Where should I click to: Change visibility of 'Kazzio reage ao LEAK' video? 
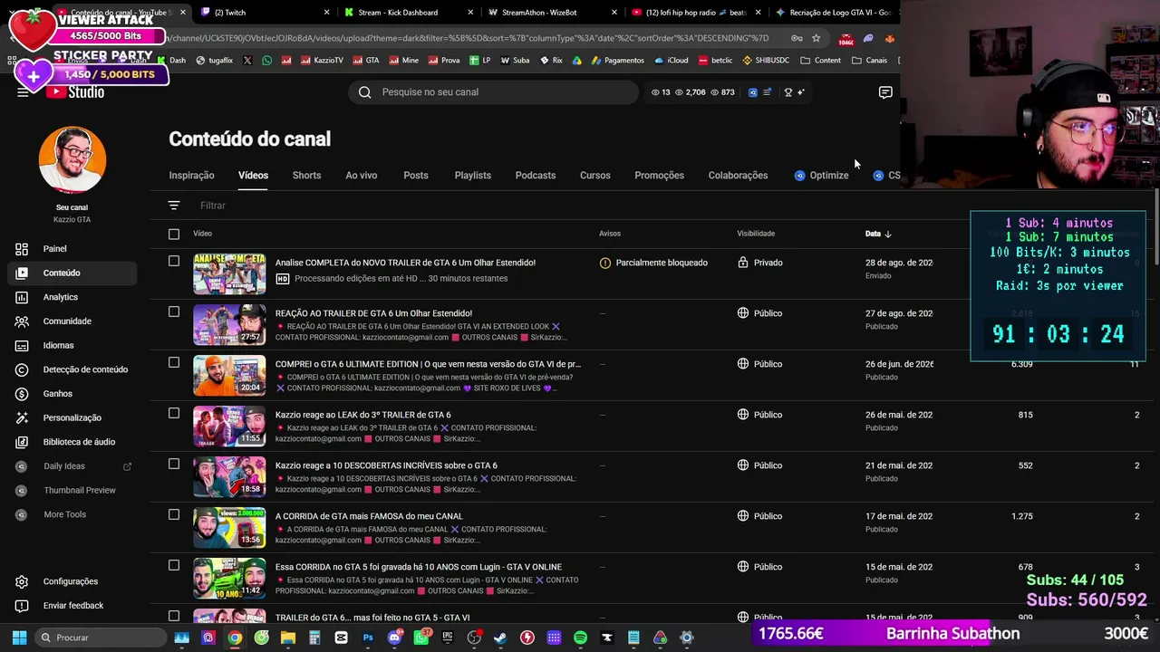[x=760, y=415]
